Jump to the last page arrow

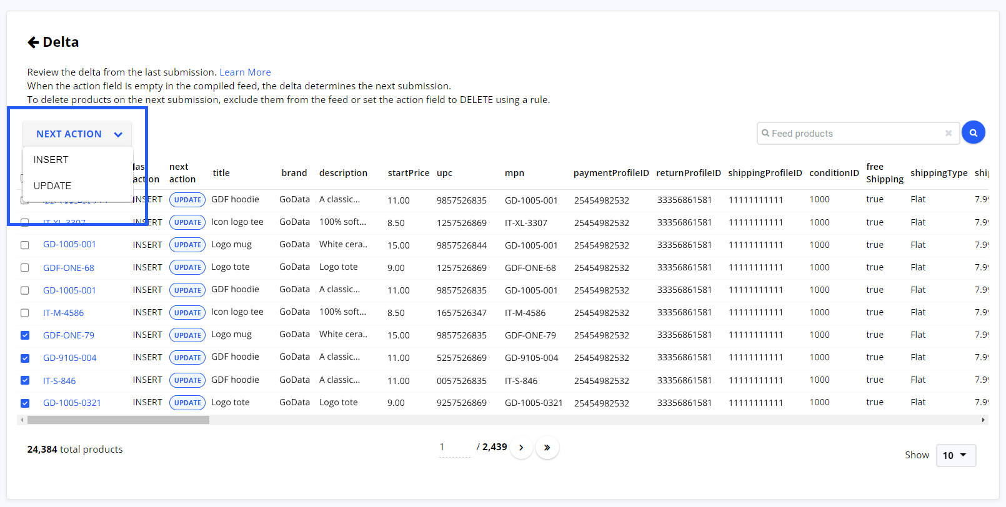(x=547, y=448)
